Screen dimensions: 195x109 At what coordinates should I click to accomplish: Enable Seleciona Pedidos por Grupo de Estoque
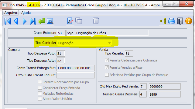[x=107, y=75]
